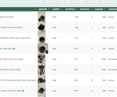
Task: Click the Sony E Full Frame lens thumbnail
Action: click(42, 17)
